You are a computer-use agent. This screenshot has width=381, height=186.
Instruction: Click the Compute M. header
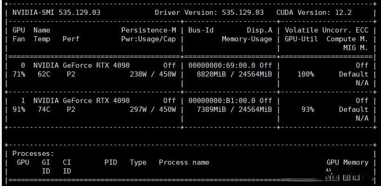click(347, 39)
